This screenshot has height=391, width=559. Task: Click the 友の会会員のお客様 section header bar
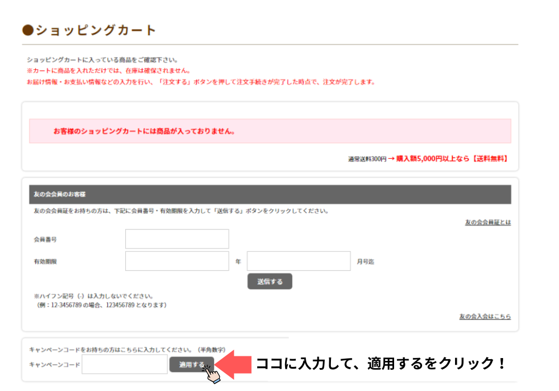pos(269,194)
